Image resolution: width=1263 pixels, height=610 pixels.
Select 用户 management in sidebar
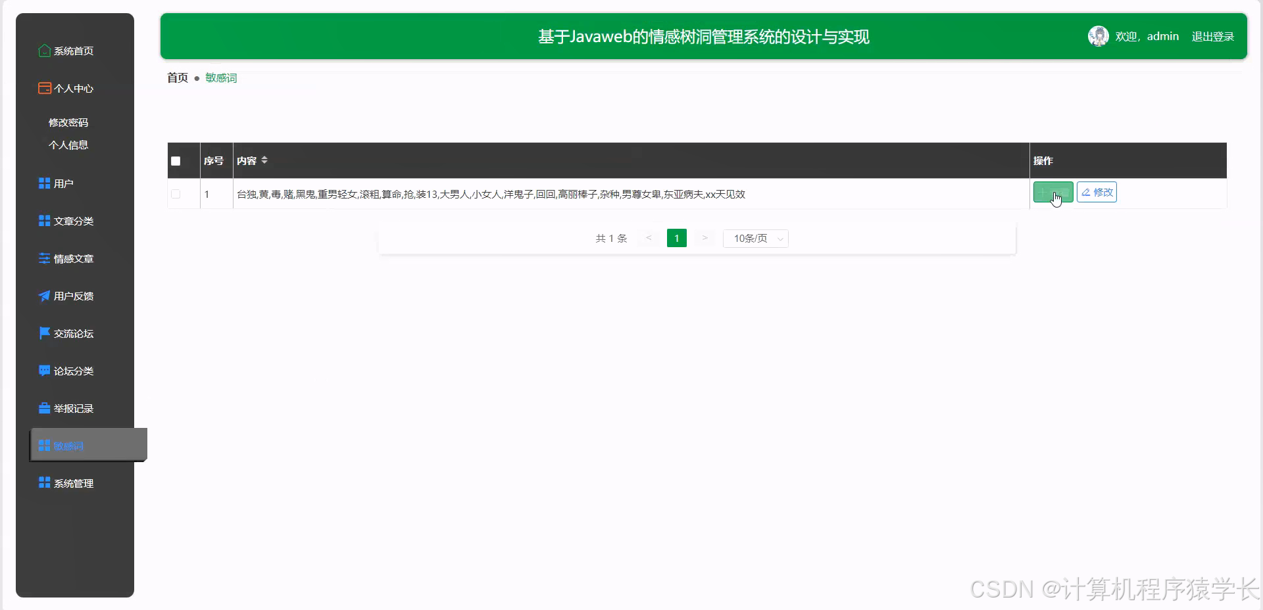tap(64, 183)
